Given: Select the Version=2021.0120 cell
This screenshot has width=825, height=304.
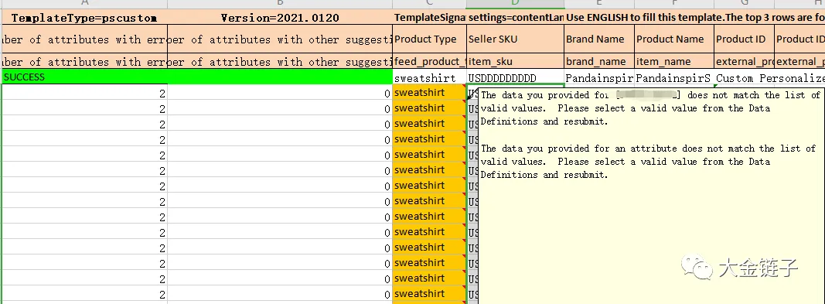Looking at the screenshot, I should [x=280, y=17].
